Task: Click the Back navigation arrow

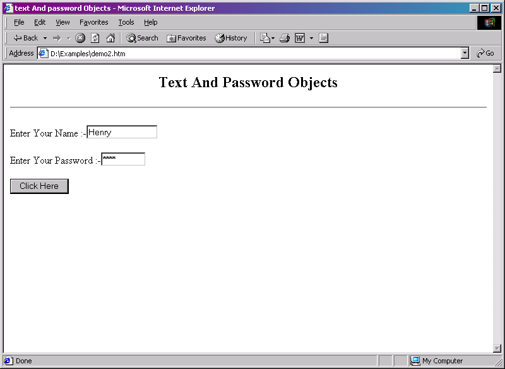Action: (25, 38)
